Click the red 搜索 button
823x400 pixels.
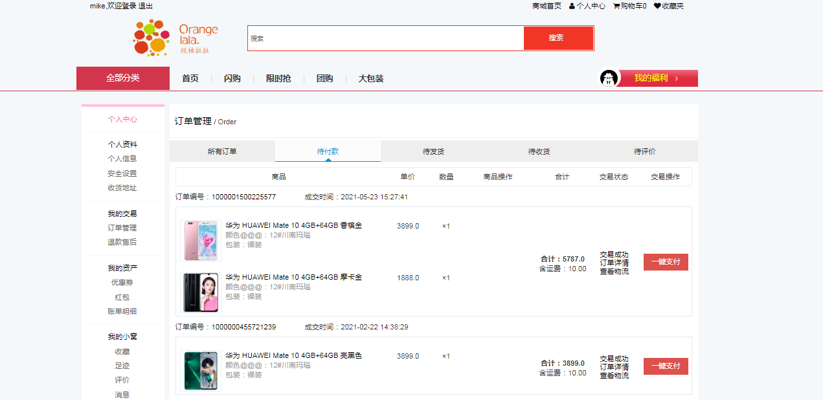pos(558,38)
